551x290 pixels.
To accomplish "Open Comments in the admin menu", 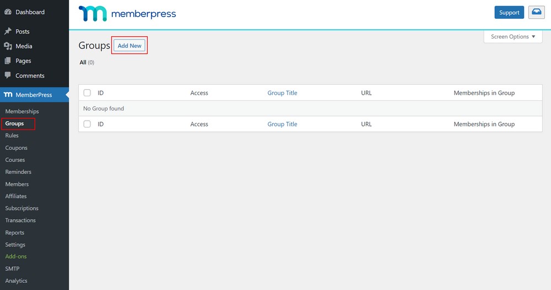I will coord(30,75).
